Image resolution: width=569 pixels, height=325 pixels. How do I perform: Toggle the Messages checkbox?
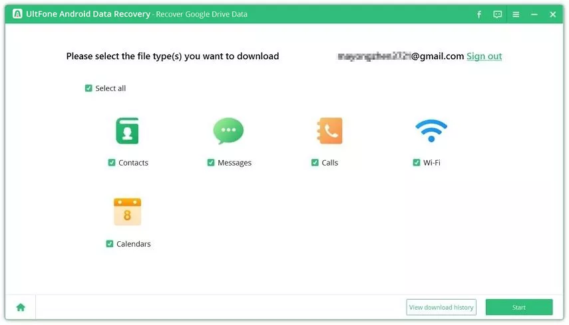coord(211,162)
